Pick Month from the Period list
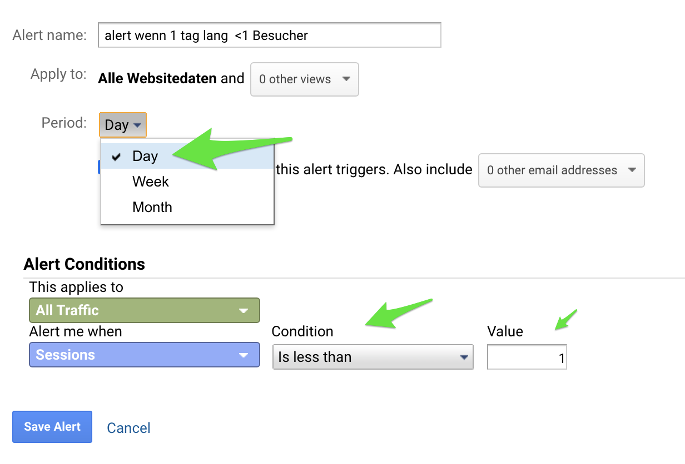 pos(152,207)
